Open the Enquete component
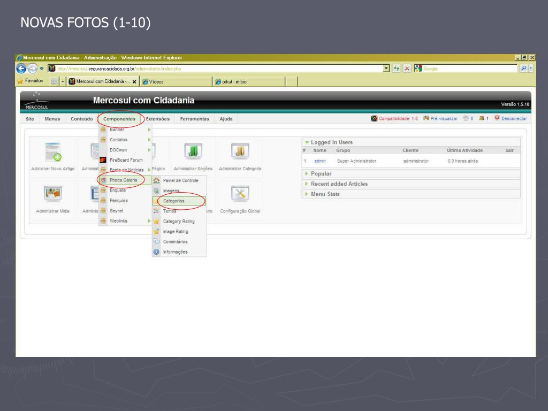 coord(125,191)
